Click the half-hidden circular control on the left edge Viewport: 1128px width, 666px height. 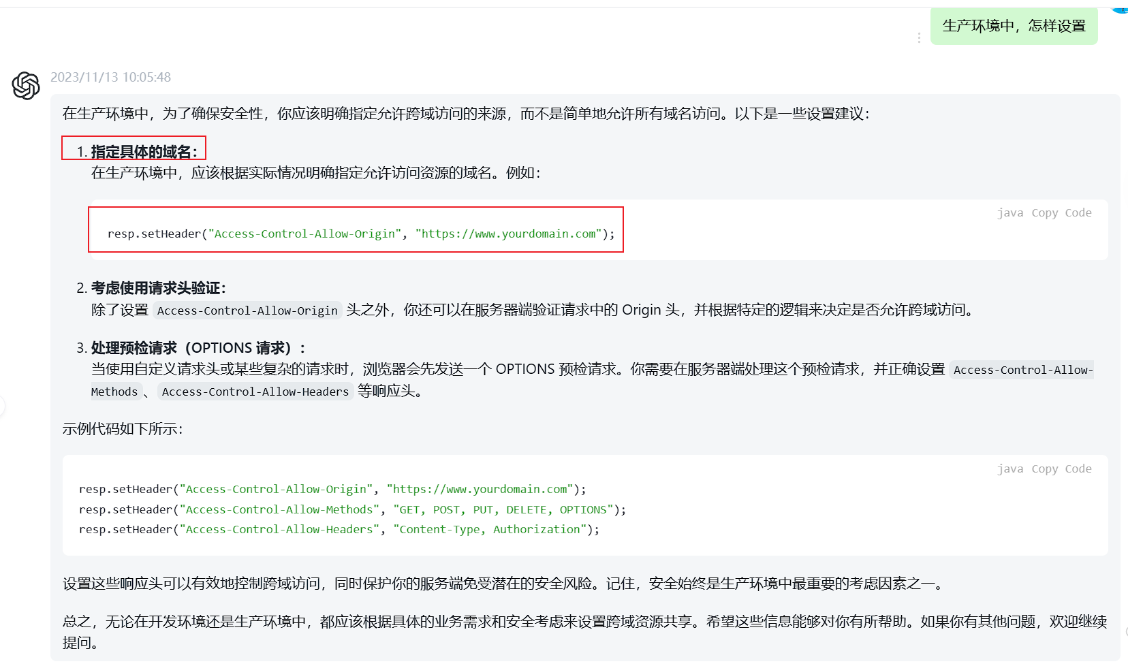[3, 407]
